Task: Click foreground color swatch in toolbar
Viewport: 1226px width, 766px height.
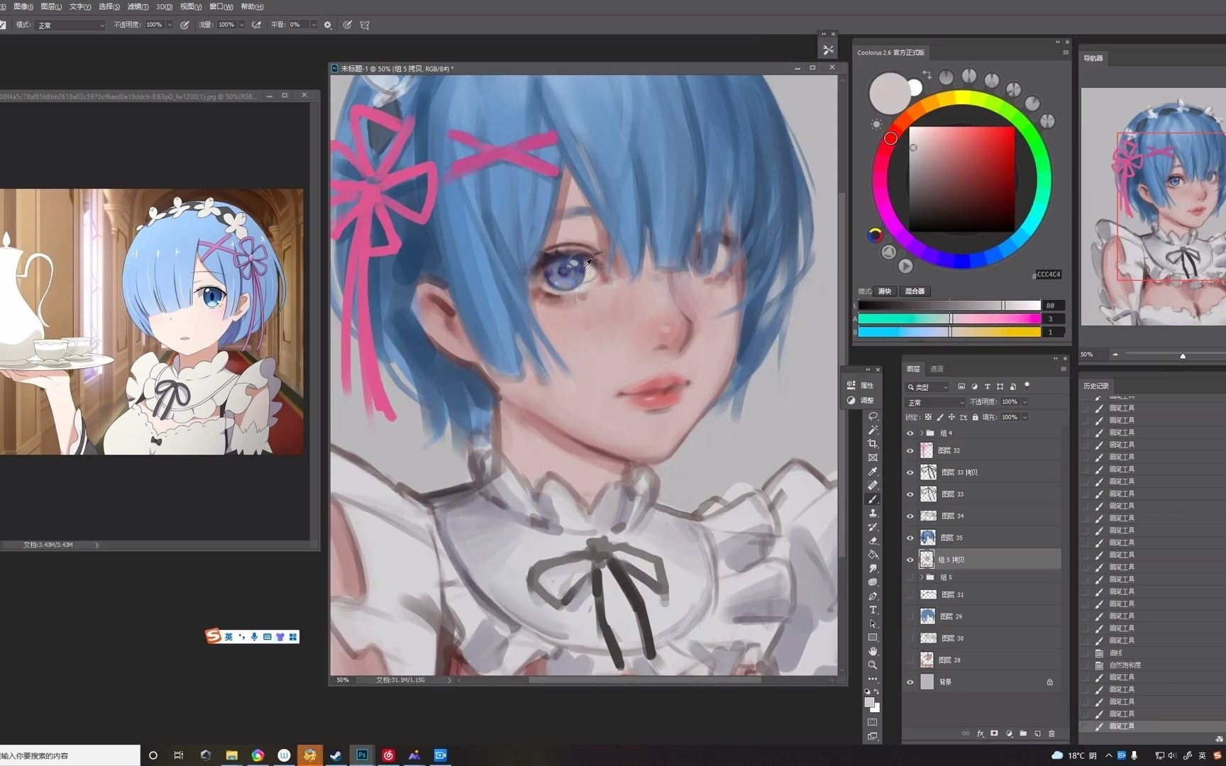Action: 869,702
